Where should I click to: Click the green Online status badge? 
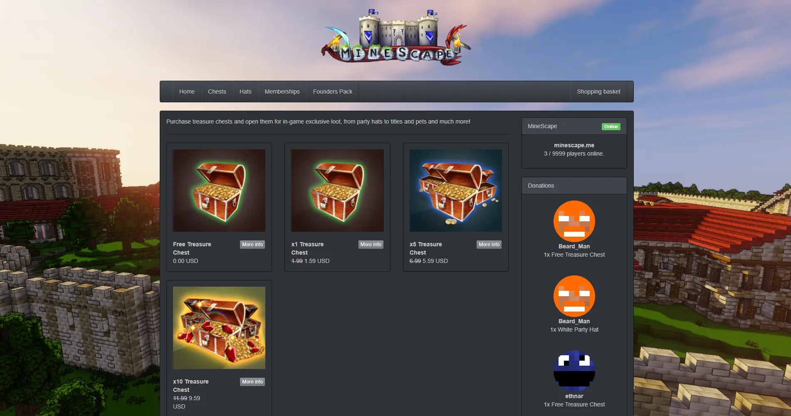click(611, 126)
